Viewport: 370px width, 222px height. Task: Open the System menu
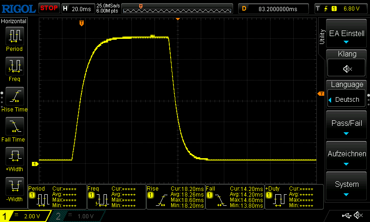347,186
